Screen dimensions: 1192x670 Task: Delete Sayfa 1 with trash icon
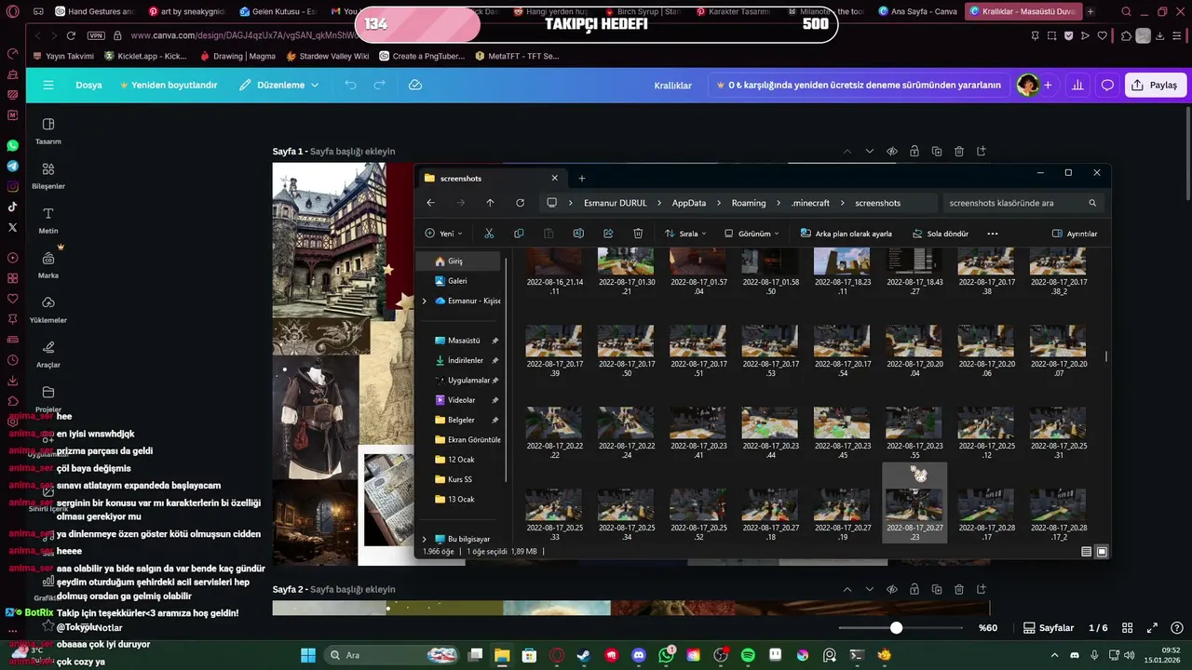[x=959, y=152]
